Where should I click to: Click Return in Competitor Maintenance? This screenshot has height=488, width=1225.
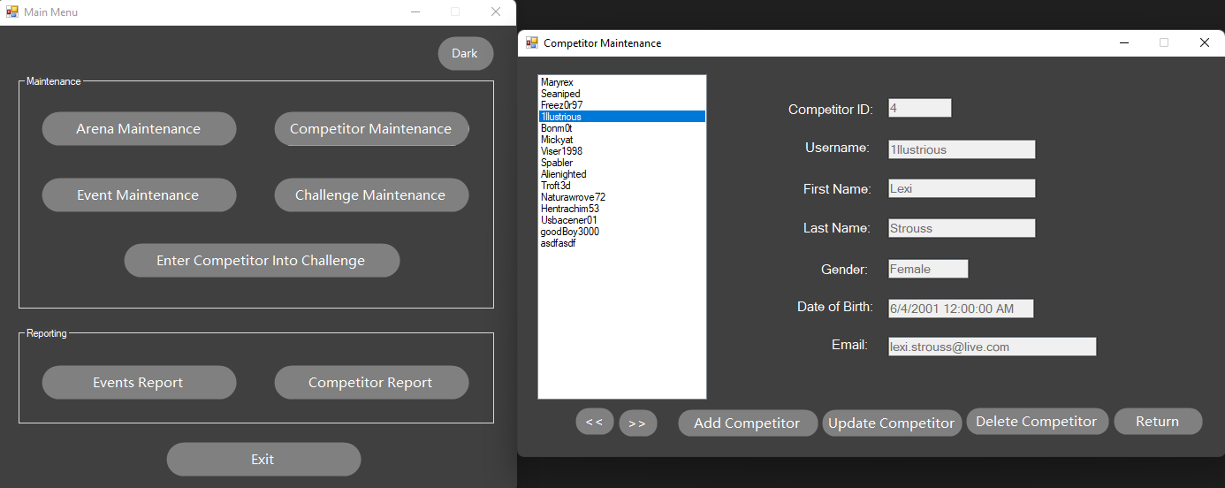[x=1158, y=421]
